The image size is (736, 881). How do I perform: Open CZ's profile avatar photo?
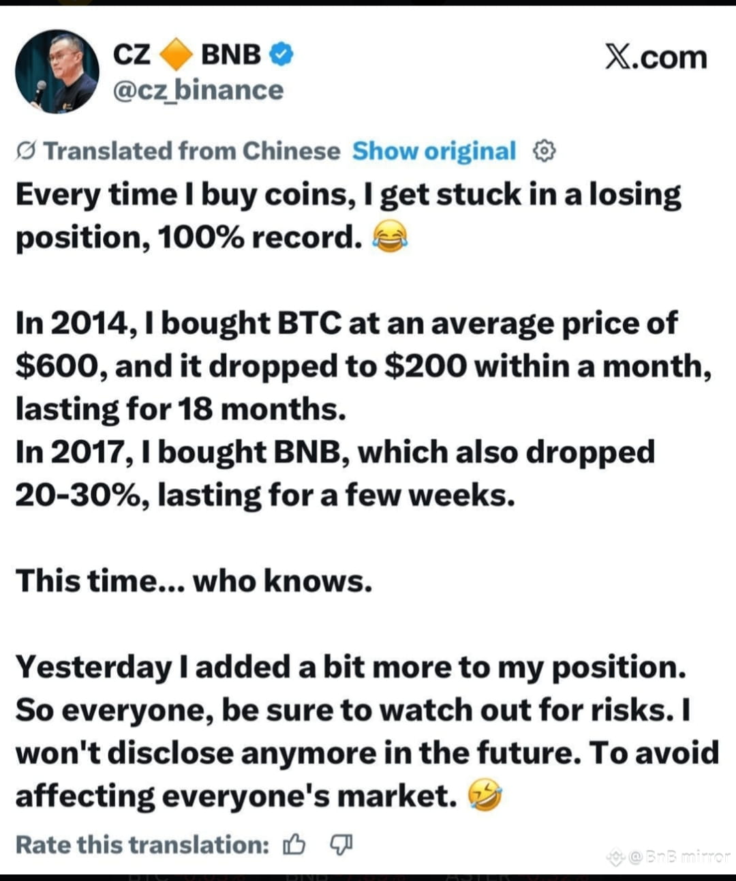(x=57, y=72)
